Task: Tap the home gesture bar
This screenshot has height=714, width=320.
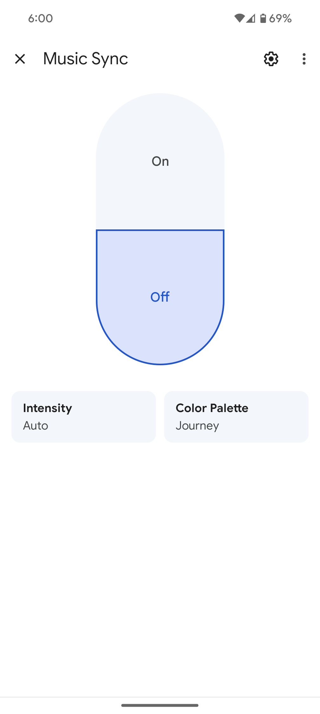Action: click(160, 705)
